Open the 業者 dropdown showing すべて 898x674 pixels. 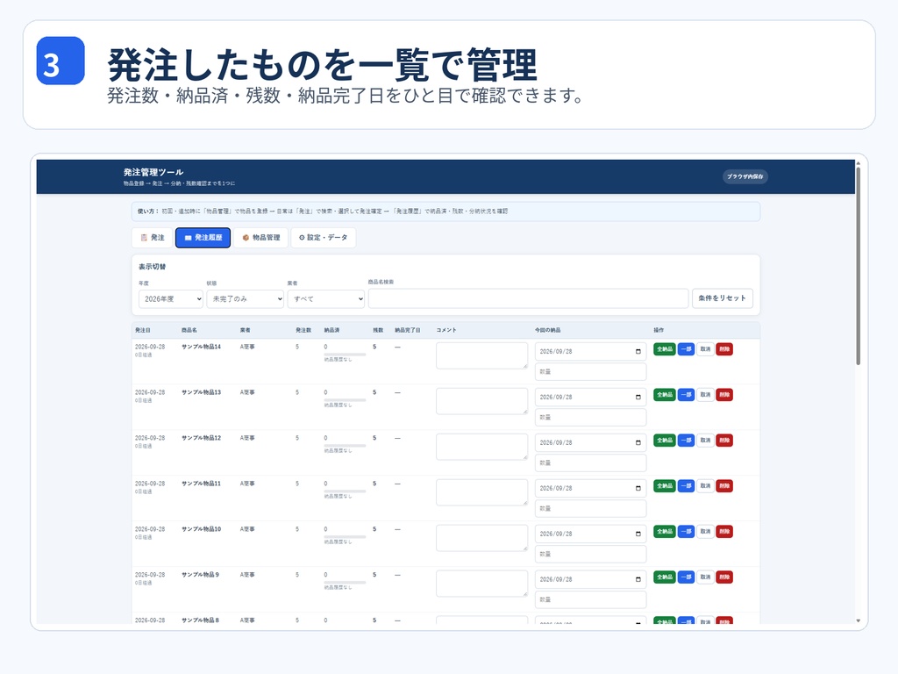(x=326, y=298)
